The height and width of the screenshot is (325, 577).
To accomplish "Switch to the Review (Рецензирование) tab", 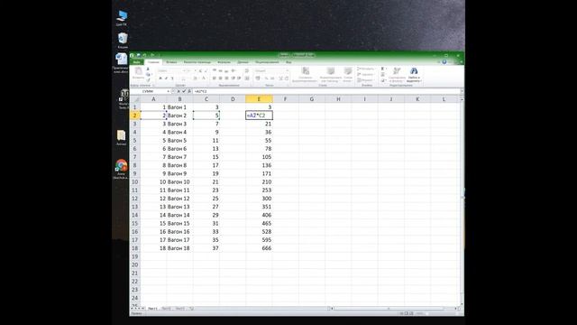I will (267, 62).
